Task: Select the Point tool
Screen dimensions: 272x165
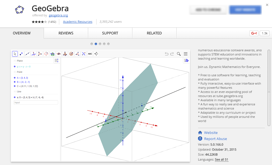Action: pyautogui.click(x=21, y=54)
